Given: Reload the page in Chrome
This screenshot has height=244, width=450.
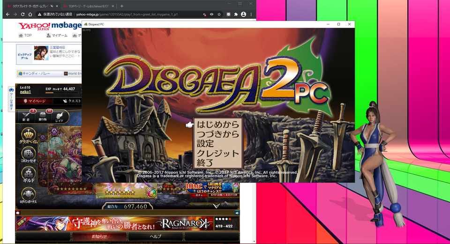Looking at the screenshot, I should click(22, 15).
